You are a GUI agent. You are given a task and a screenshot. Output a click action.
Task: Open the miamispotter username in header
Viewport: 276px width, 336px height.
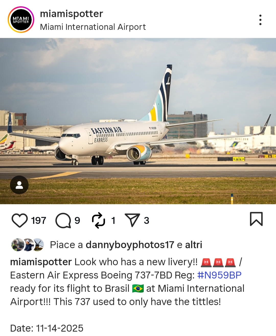[x=72, y=14]
